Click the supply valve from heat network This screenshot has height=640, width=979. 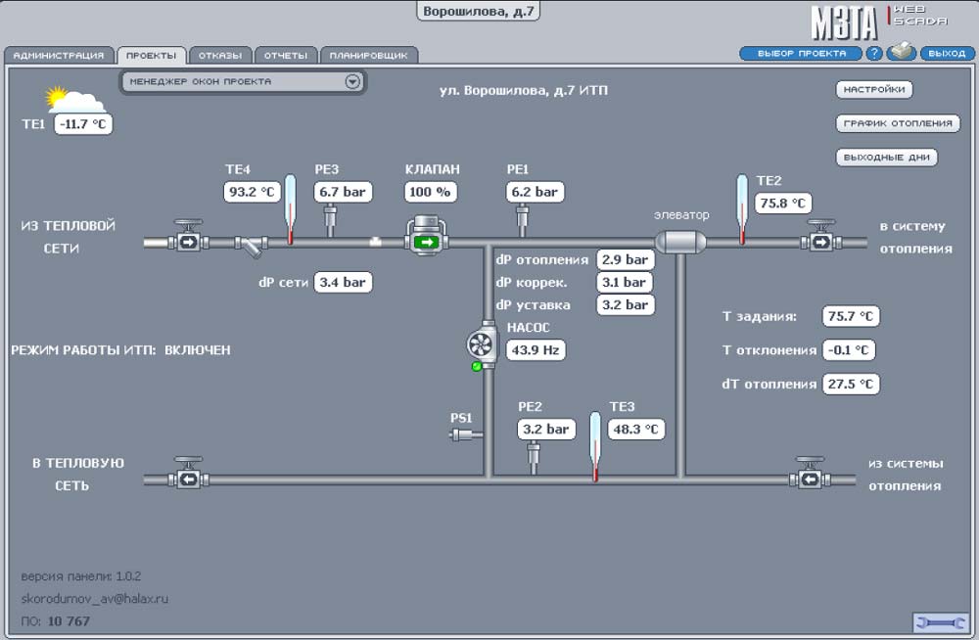(x=188, y=237)
